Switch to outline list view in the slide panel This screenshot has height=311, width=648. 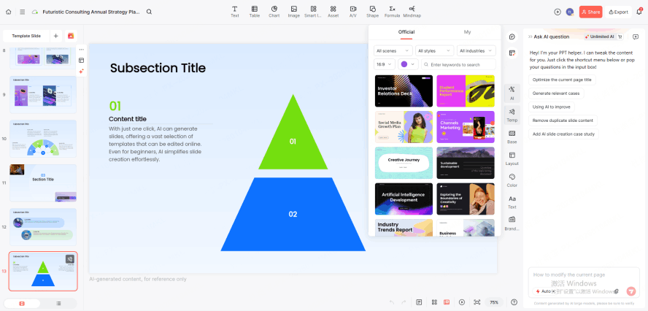tap(58, 303)
